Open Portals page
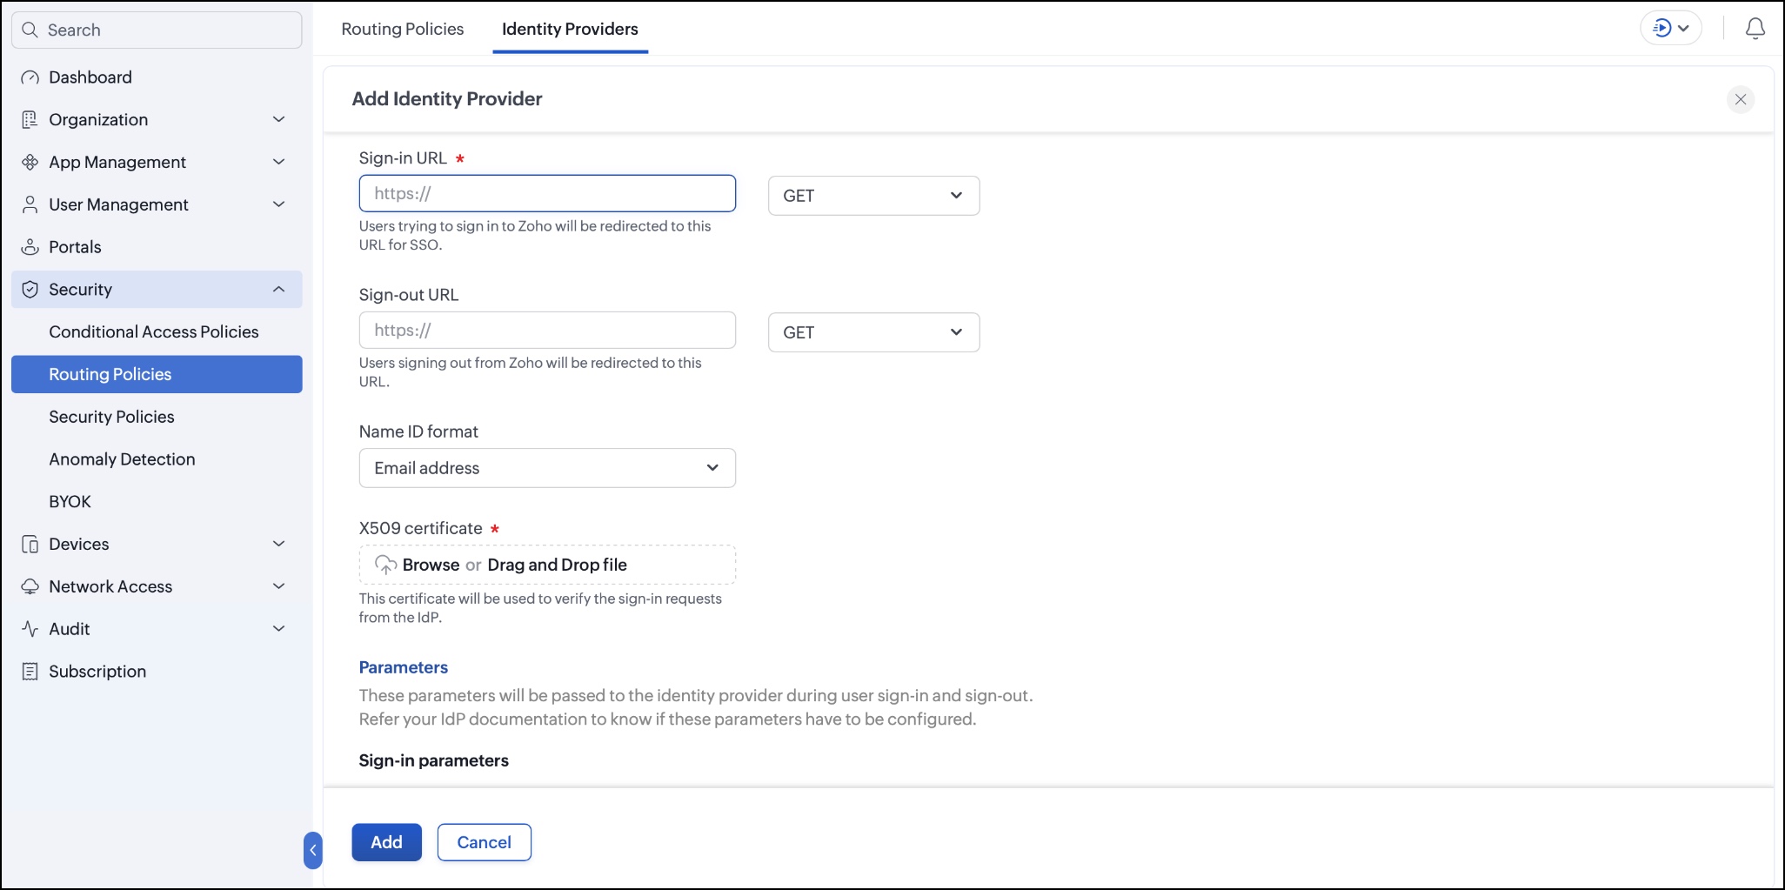Screen dimensions: 1785x890 tap(75, 247)
